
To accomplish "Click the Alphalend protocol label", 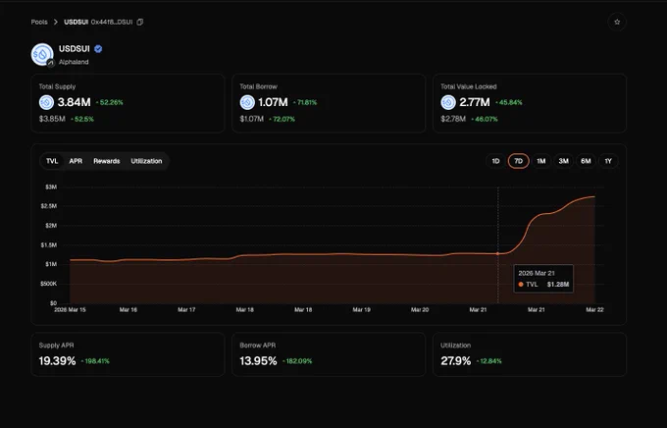I will pyautogui.click(x=74, y=62).
